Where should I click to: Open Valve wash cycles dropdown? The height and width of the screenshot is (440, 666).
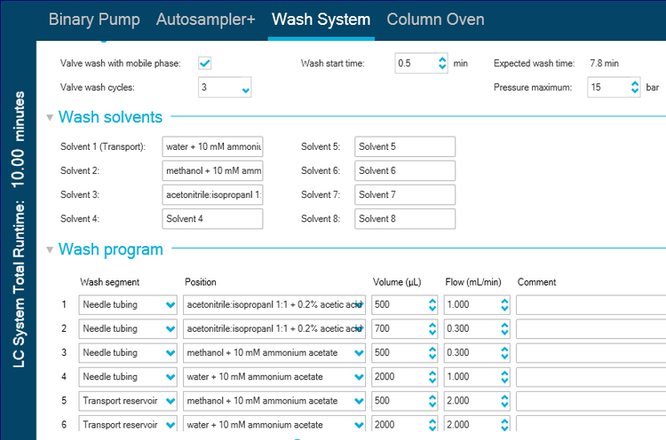click(x=245, y=89)
